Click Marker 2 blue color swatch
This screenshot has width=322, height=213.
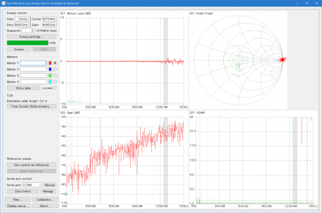tap(50, 69)
